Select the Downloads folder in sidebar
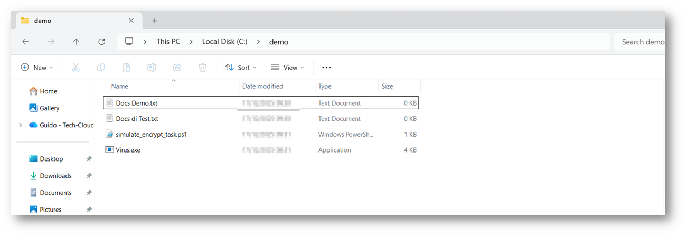The image size is (687, 237). pyautogui.click(x=55, y=176)
